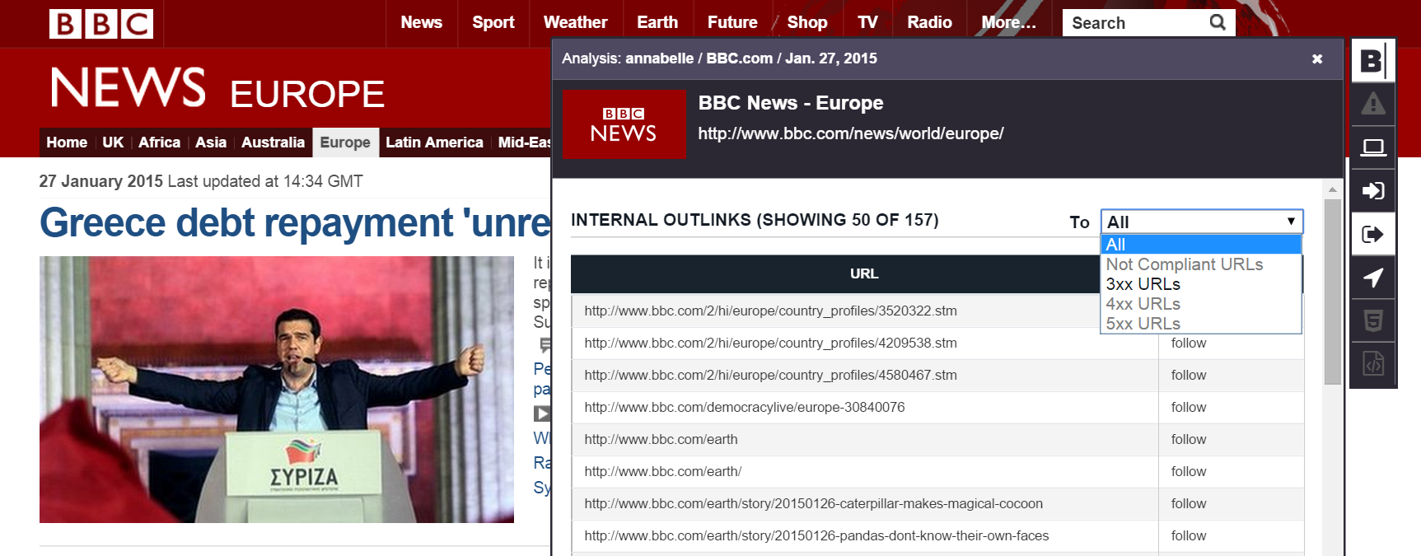Choose 'Not Compliant URLs' option
This screenshot has width=1421, height=556.
[x=1200, y=264]
